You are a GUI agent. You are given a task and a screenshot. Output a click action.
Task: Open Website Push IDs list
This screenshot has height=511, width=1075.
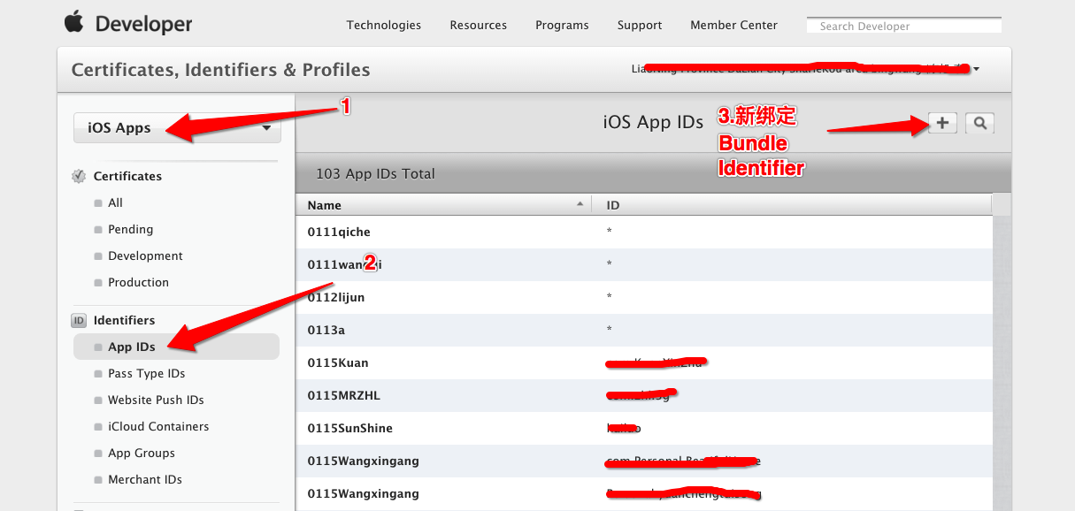(x=156, y=400)
